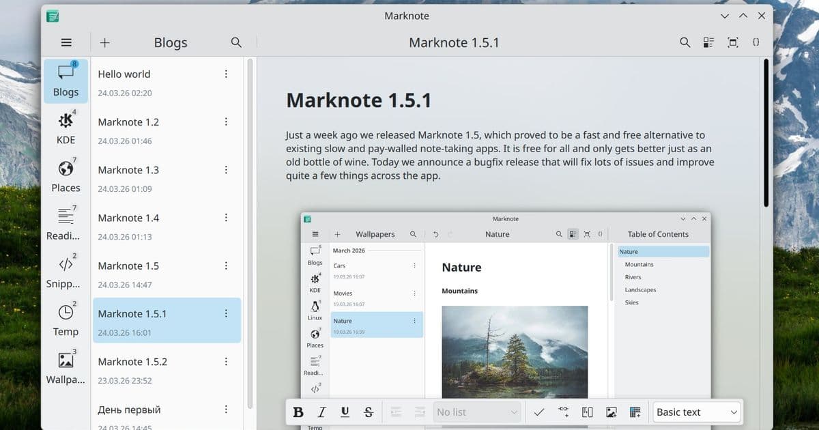Open options menu for Marknote 1.5.1 note

point(227,313)
